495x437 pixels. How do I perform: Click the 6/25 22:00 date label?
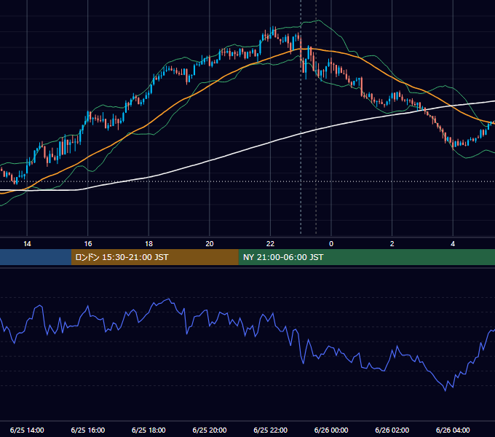(x=270, y=430)
